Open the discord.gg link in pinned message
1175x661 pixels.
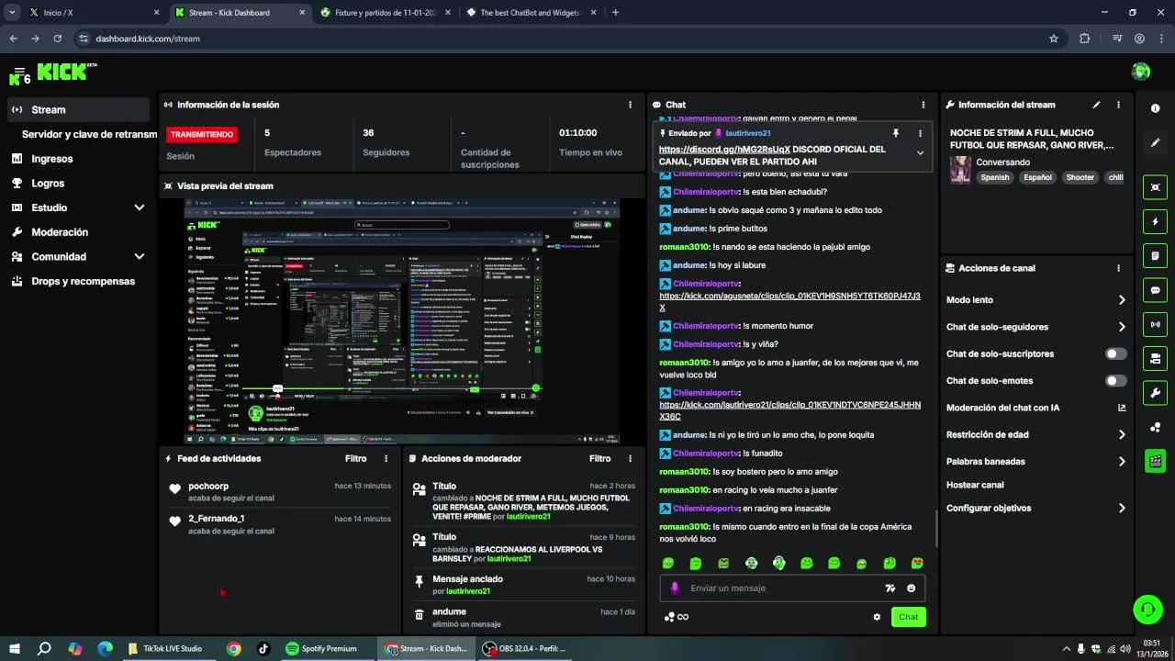[x=724, y=149]
